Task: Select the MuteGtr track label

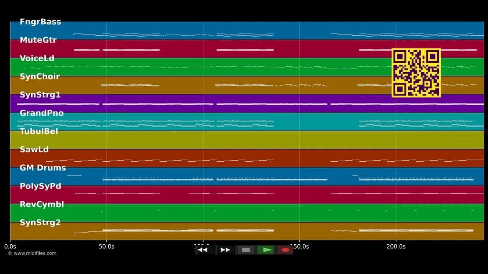Action: point(38,40)
